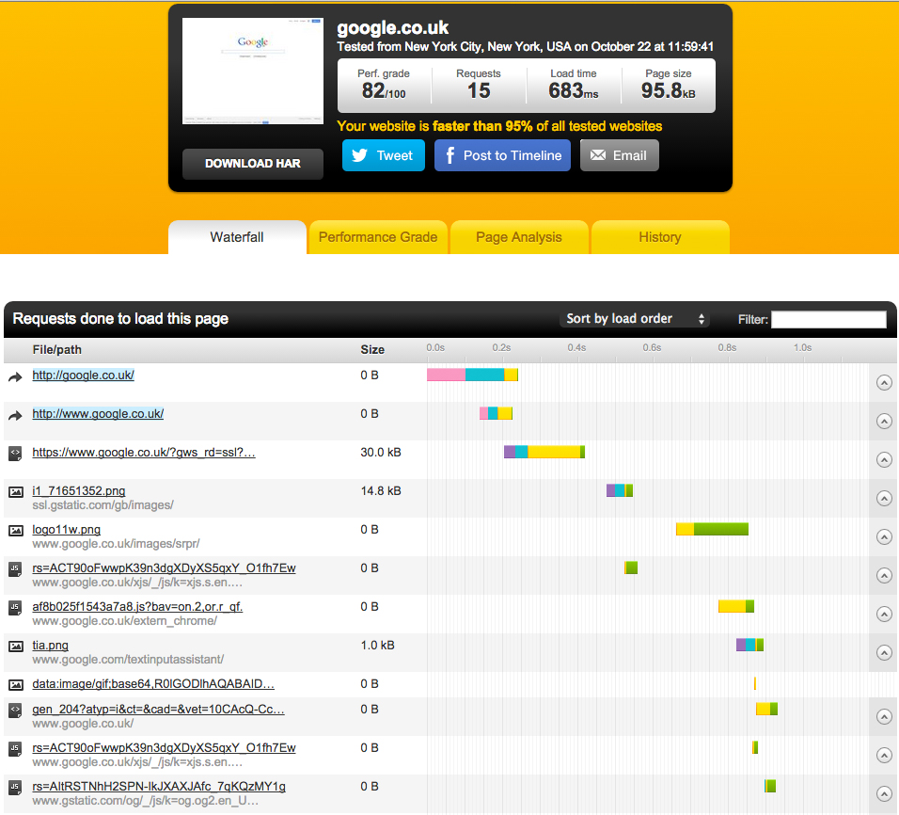Expand the logo11w.png request details
This screenshot has height=815, width=899.
[x=884, y=536]
